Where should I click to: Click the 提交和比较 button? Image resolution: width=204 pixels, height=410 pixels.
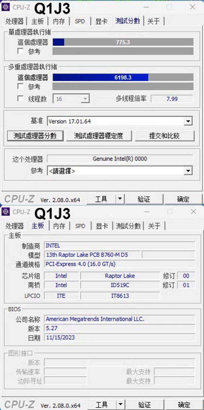pos(164,136)
